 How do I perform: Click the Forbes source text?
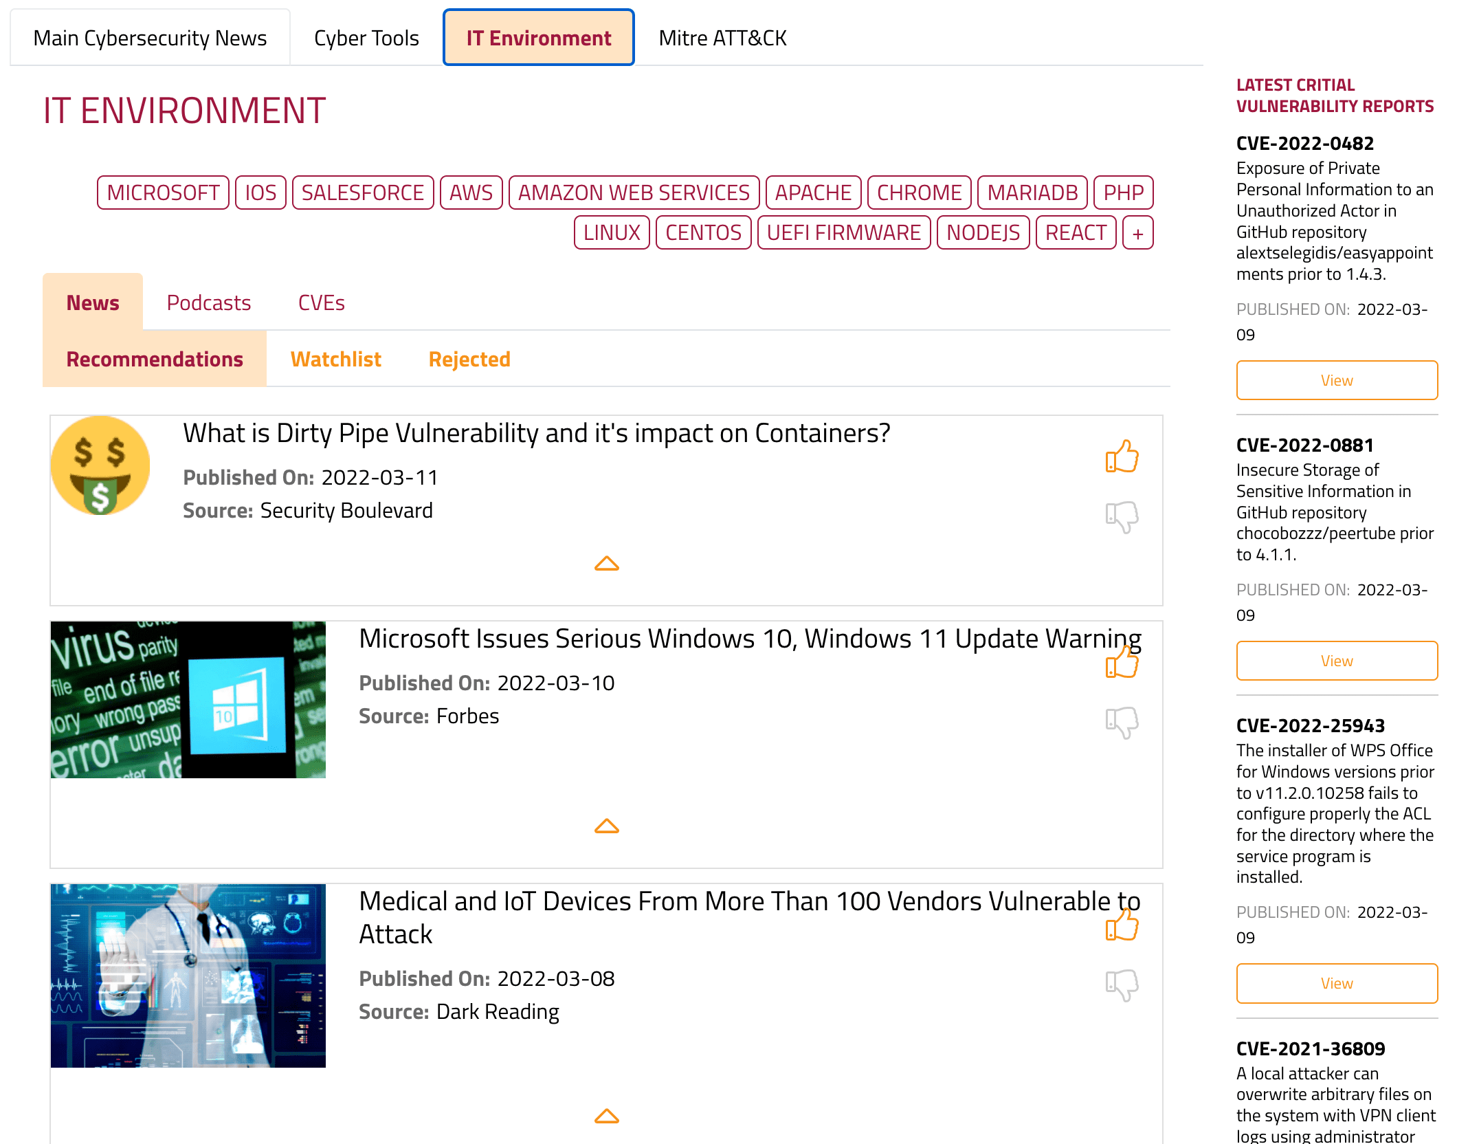point(467,716)
